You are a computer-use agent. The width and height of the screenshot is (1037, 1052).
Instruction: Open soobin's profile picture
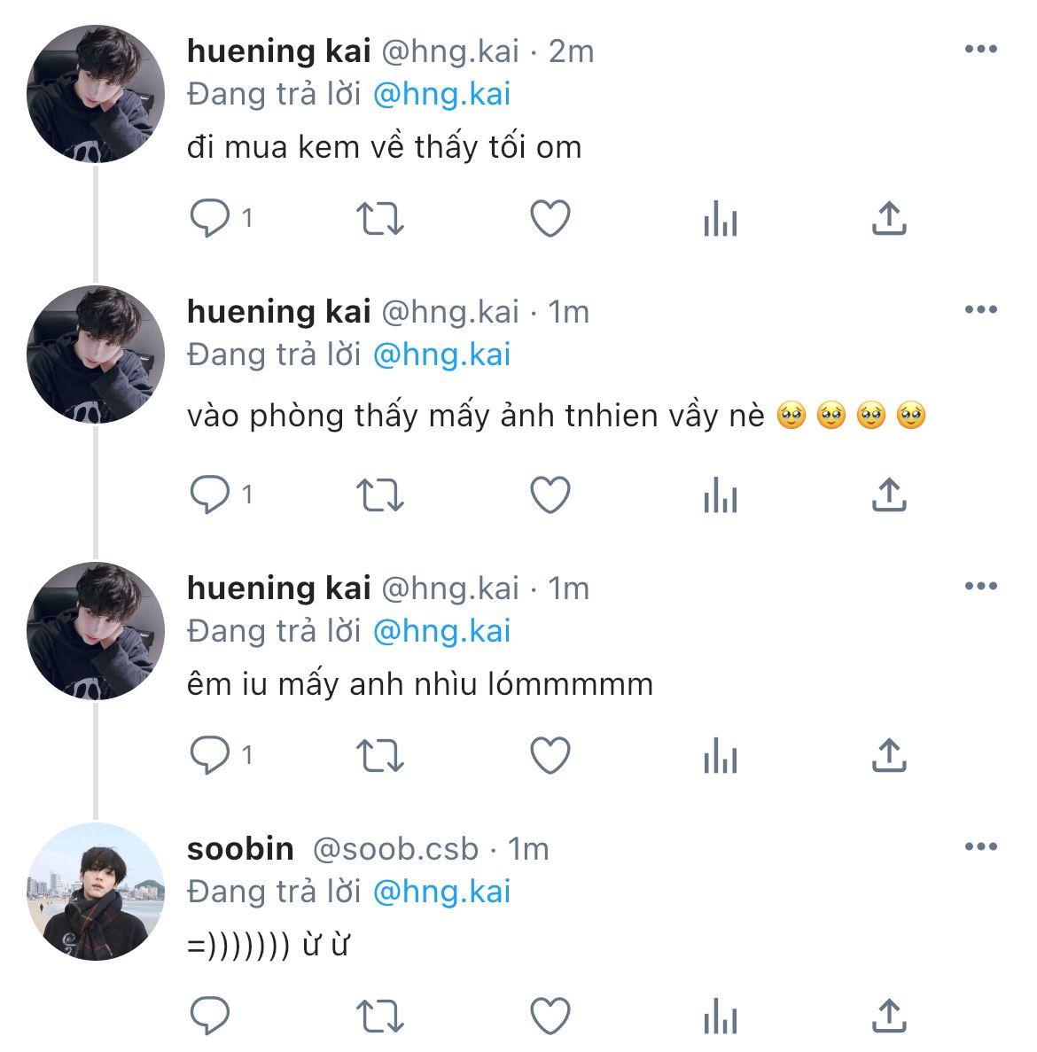(x=96, y=892)
